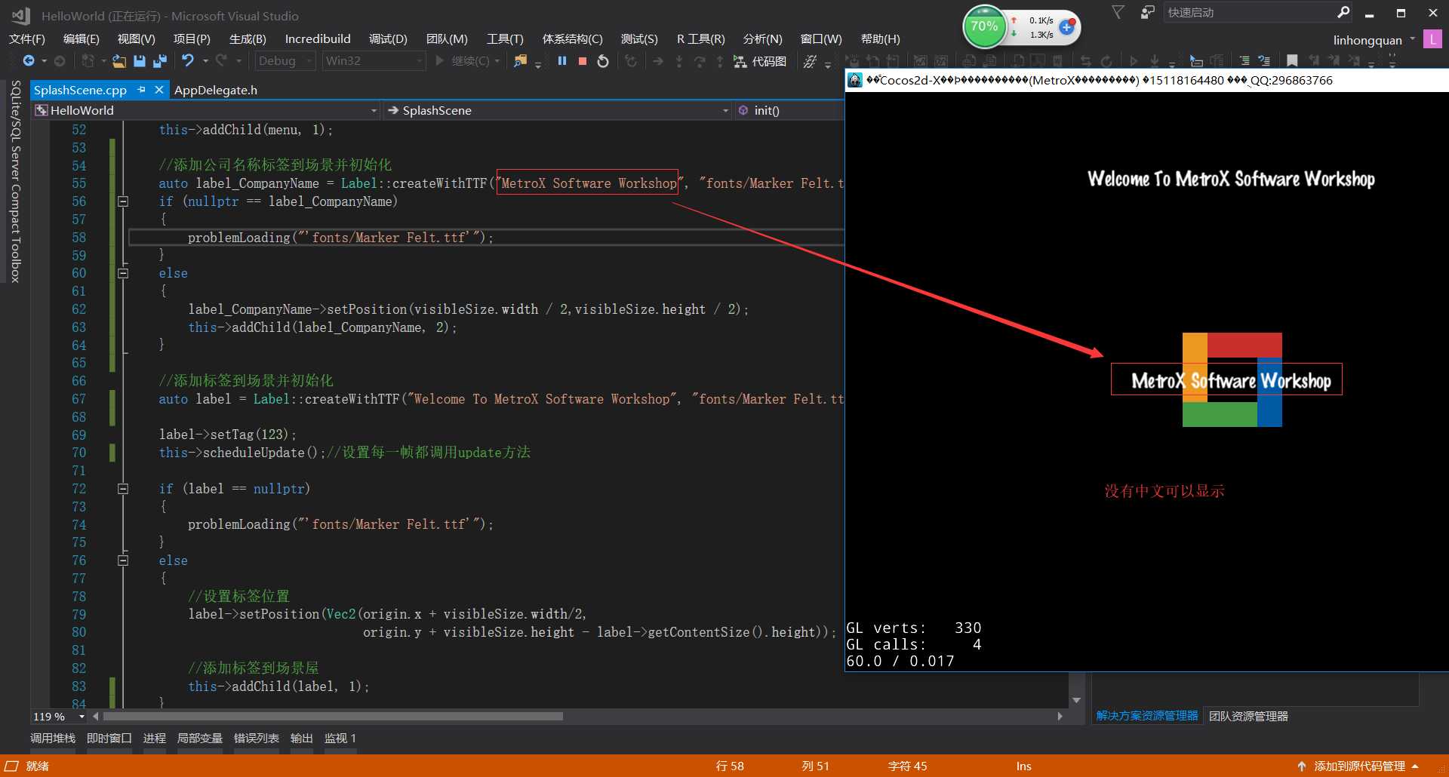
Task: Click the comment-out lines toolbar icon
Action: coord(1244,61)
